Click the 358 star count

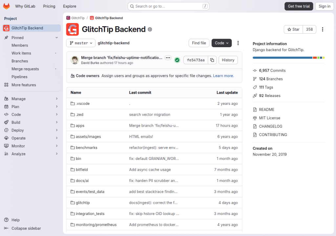(309, 29)
